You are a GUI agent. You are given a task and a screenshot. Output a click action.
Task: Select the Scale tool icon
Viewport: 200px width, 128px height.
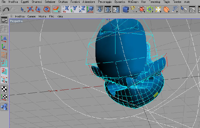coord(38,9)
